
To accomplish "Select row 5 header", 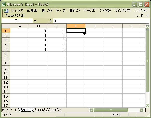I will point(6,49).
